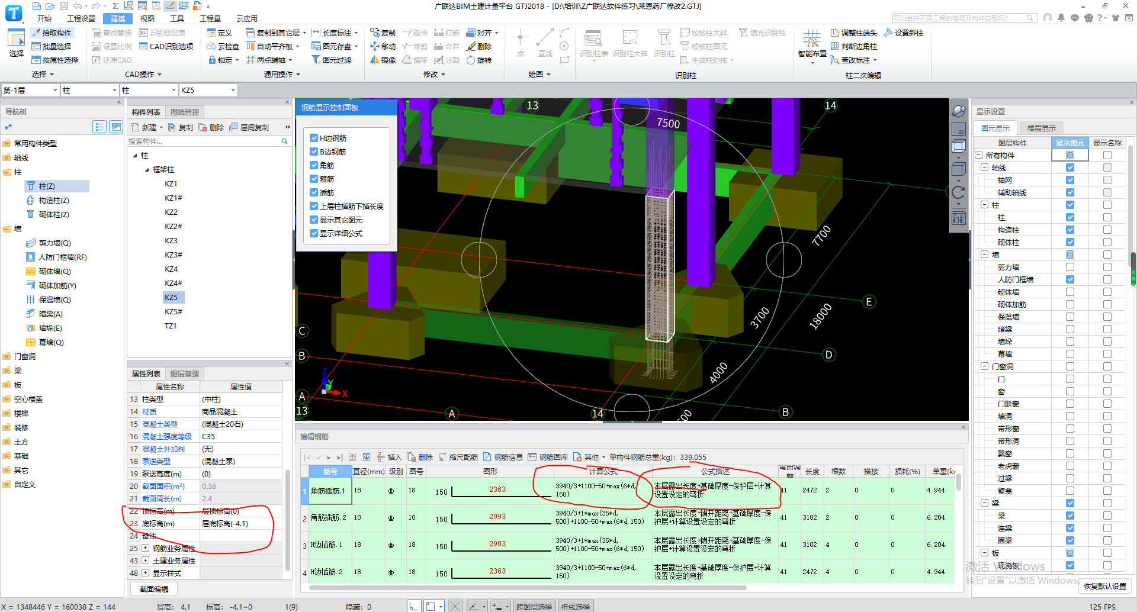The width and height of the screenshot is (1137, 612).
Task: Click 混凝土强度等级 property name
Action: pyautogui.click(x=167, y=436)
